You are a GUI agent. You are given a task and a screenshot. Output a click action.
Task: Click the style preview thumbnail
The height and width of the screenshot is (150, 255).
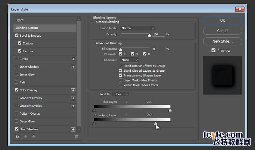coord(222,75)
